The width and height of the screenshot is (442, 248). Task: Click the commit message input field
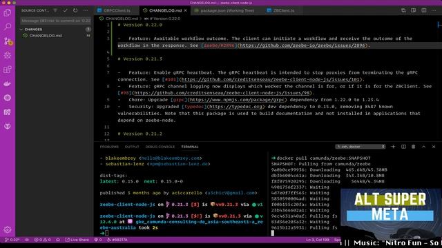[55, 21]
